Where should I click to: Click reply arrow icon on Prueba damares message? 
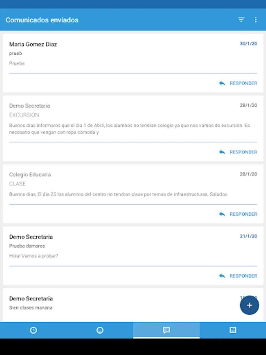(222, 276)
